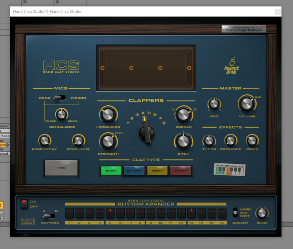Viewport: 293px width, 249px height.
Task: Toggle sequencer step 3
Action: (x=90, y=213)
